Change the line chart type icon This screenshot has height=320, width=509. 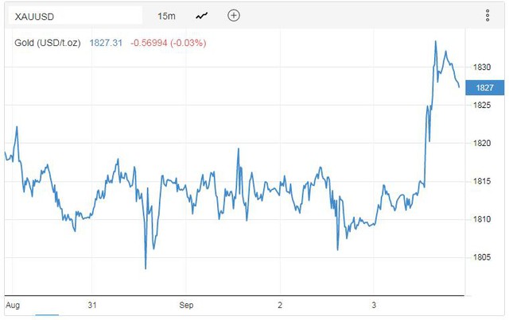(201, 16)
